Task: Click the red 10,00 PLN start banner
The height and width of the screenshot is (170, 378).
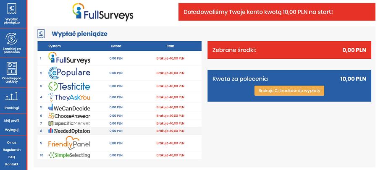Action: 277,12
